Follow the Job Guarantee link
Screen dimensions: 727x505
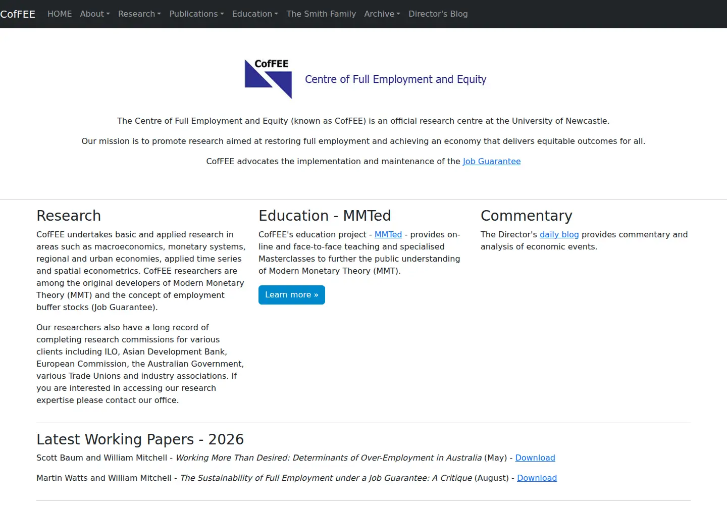click(492, 162)
